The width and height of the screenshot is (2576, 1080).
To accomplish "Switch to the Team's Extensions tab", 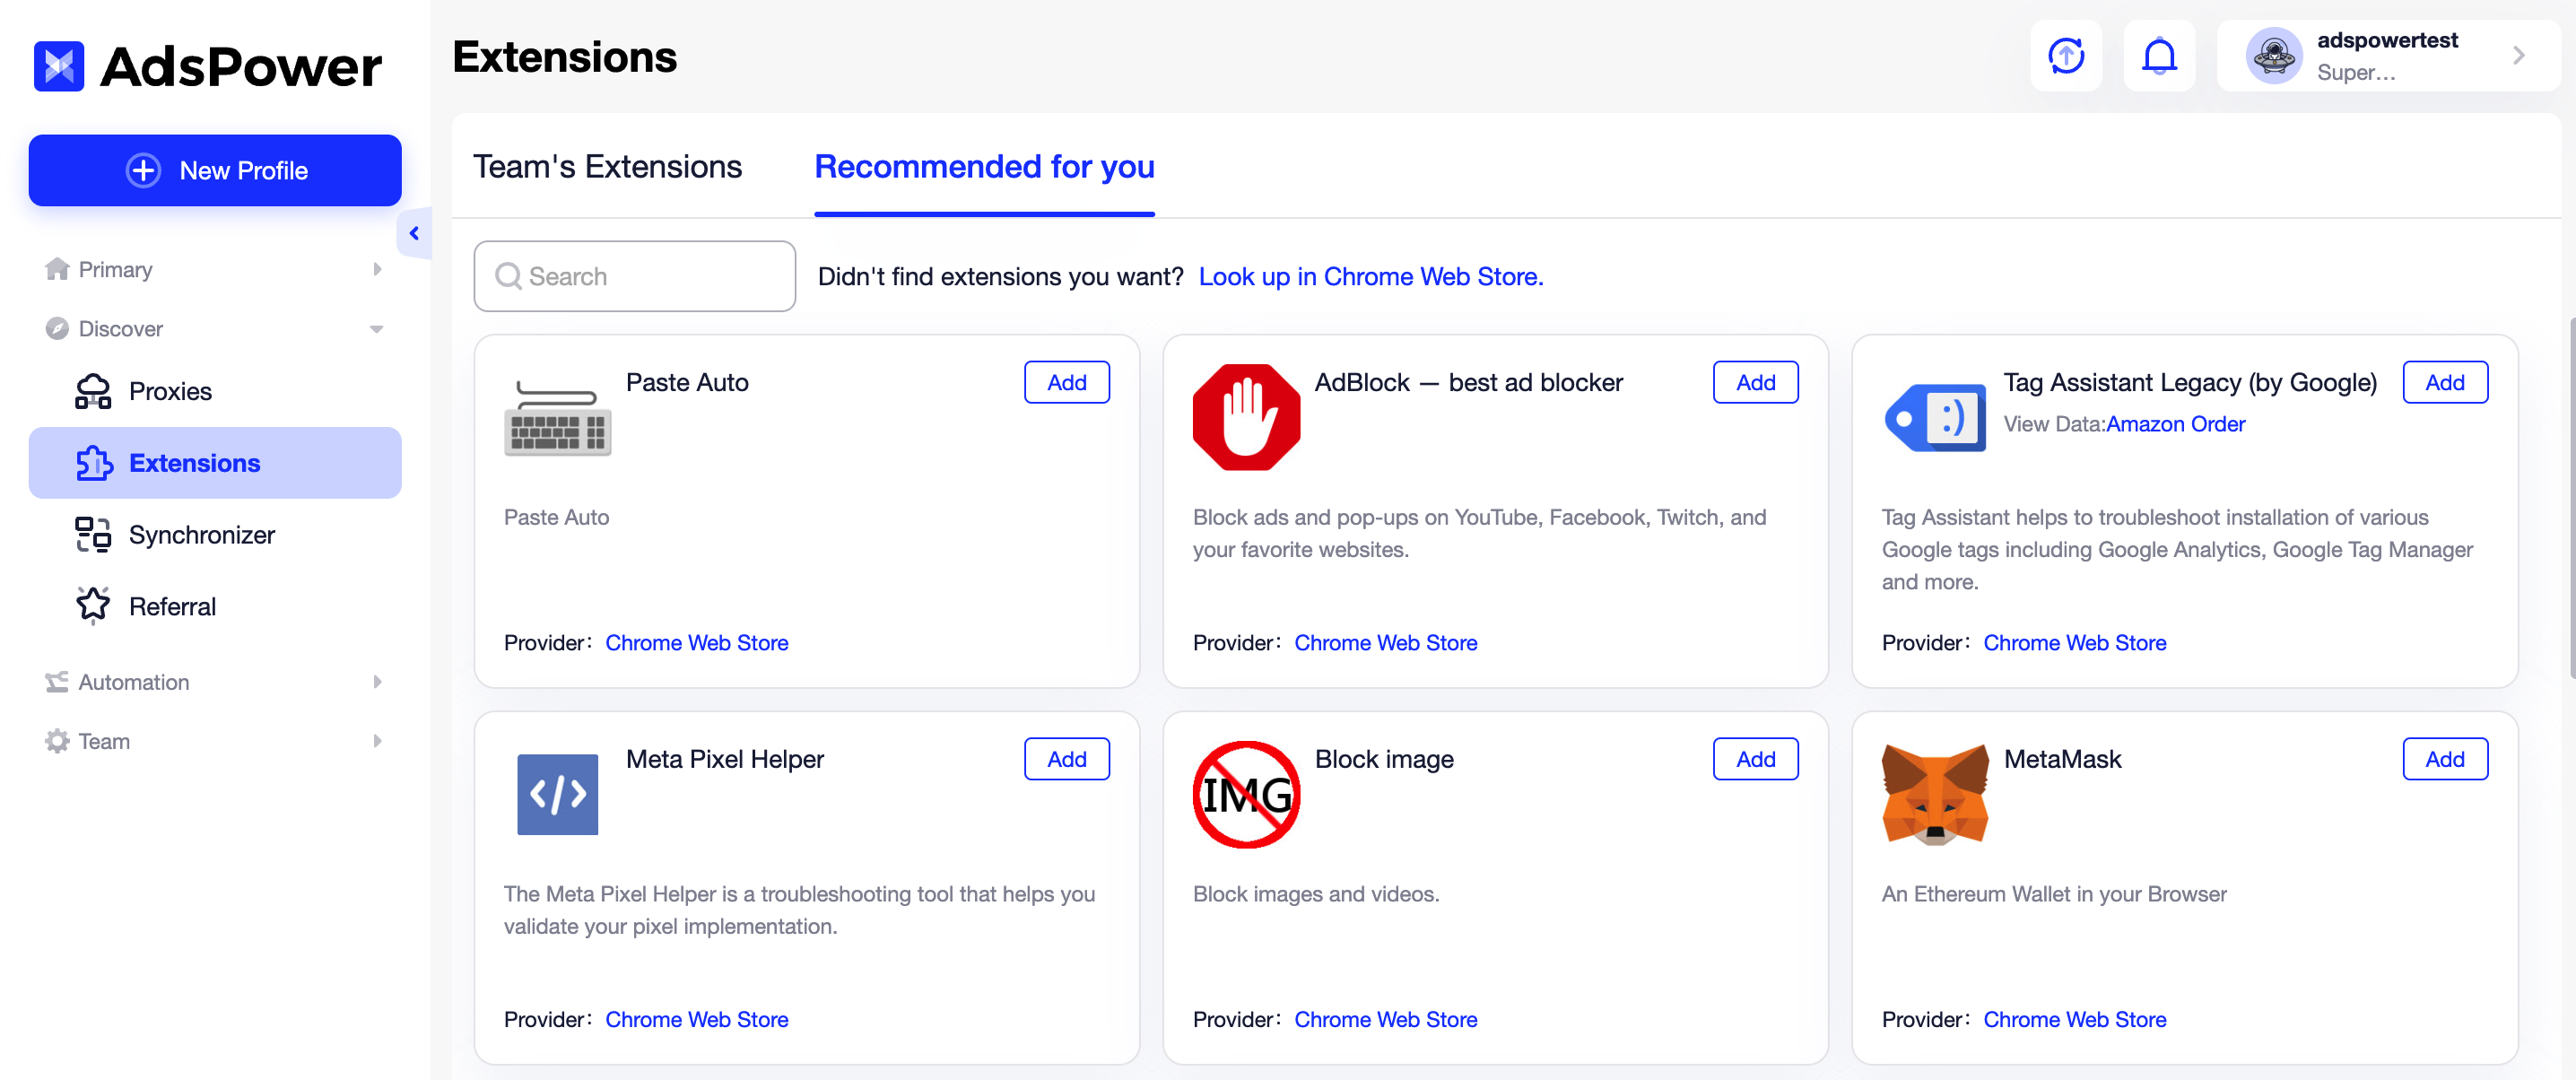I will pyautogui.click(x=607, y=166).
